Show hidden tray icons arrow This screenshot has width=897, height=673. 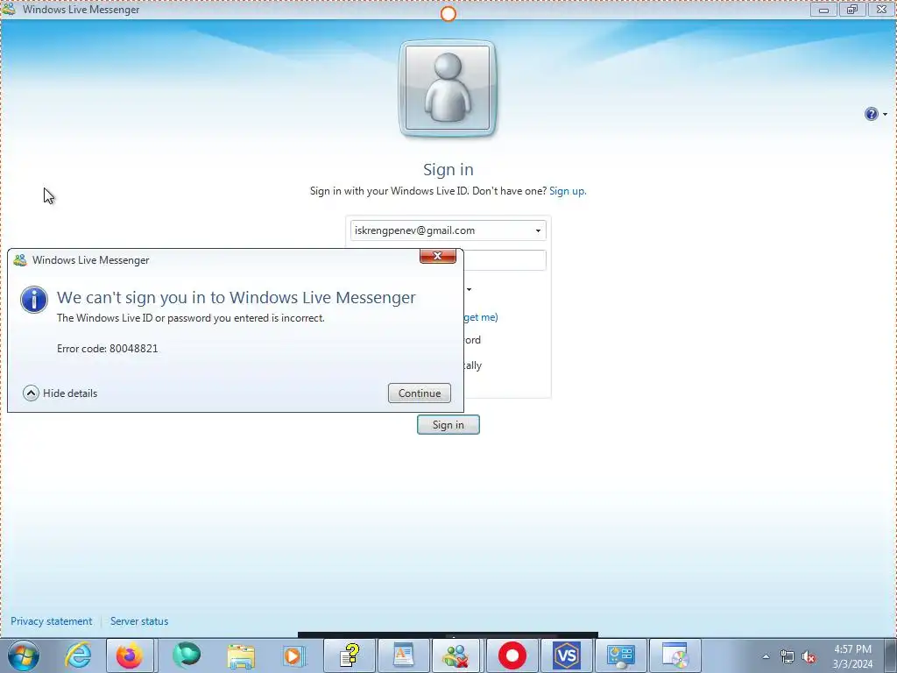coord(766,656)
